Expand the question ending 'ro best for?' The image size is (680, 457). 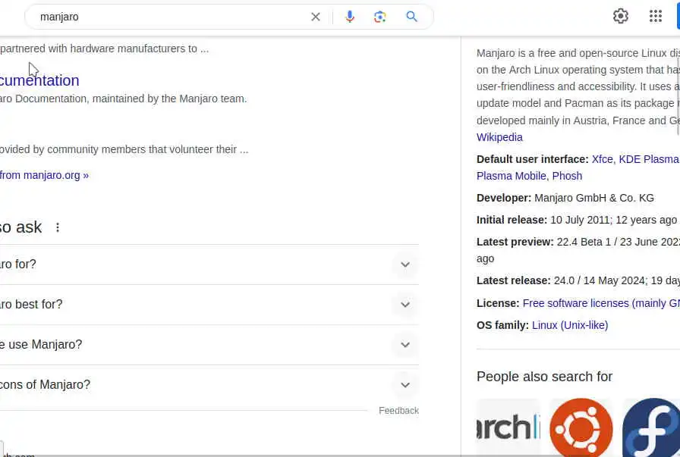click(209, 305)
